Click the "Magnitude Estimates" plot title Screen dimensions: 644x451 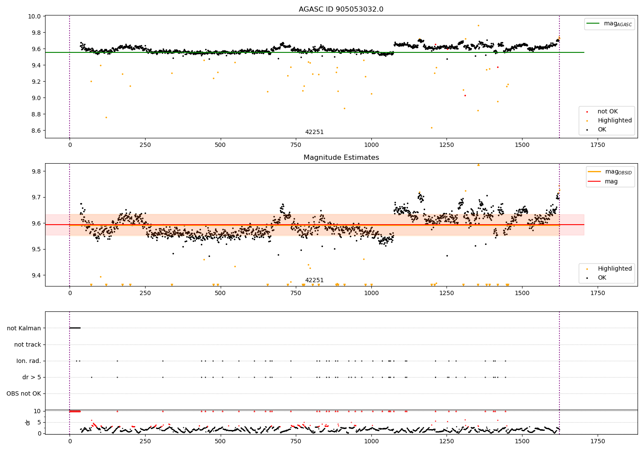[x=341, y=158]
